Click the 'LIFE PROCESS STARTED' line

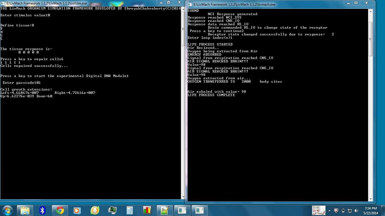coord(210,44)
